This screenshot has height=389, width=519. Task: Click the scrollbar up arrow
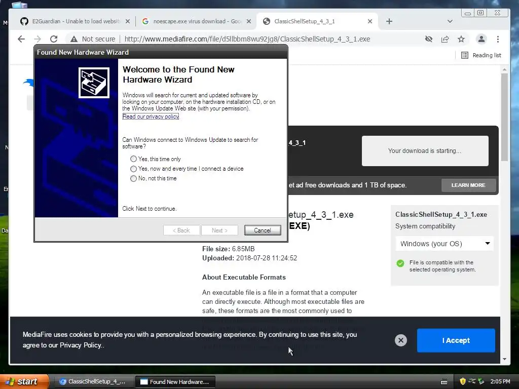(504, 69)
